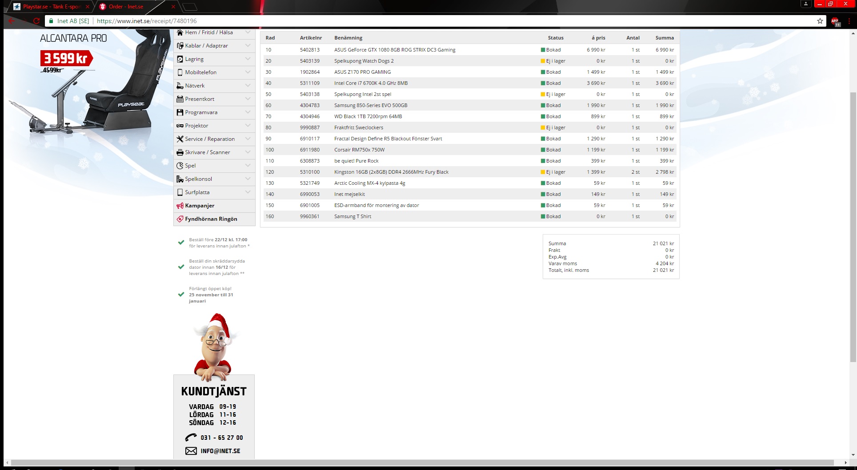Click the Kampanjer megaphone icon
Image resolution: width=857 pixels, height=470 pixels.
tap(180, 206)
